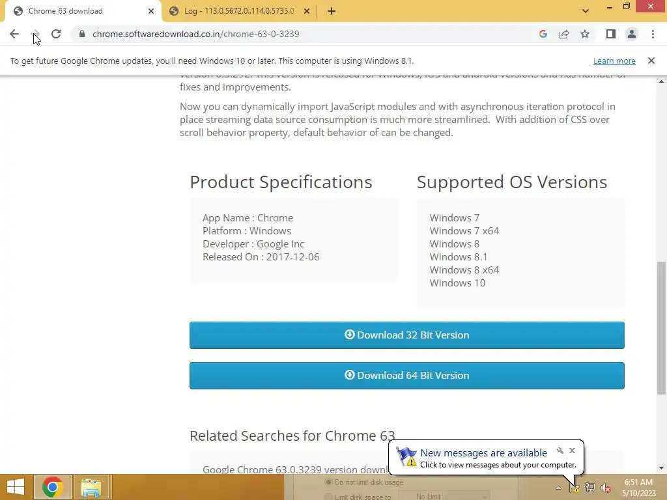Close the Log tab
Viewport: 667px width, 500px height.
307,11
